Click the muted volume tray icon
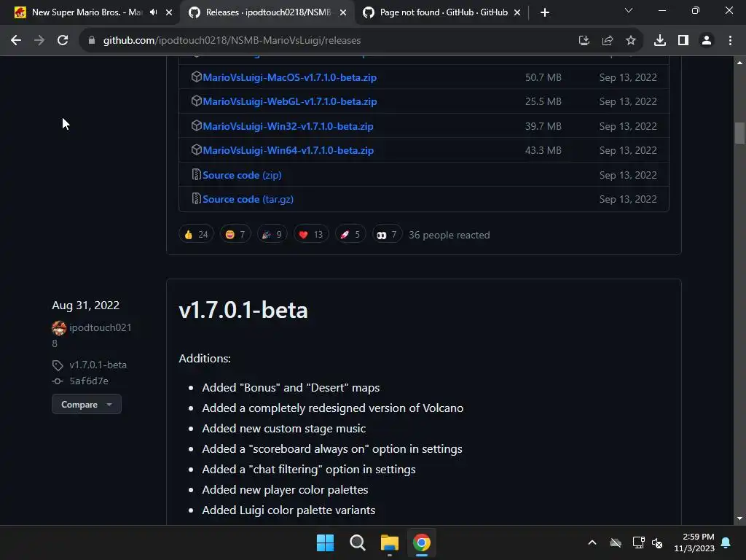Screen dimensions: 746x560 click(x=657, y=542)
